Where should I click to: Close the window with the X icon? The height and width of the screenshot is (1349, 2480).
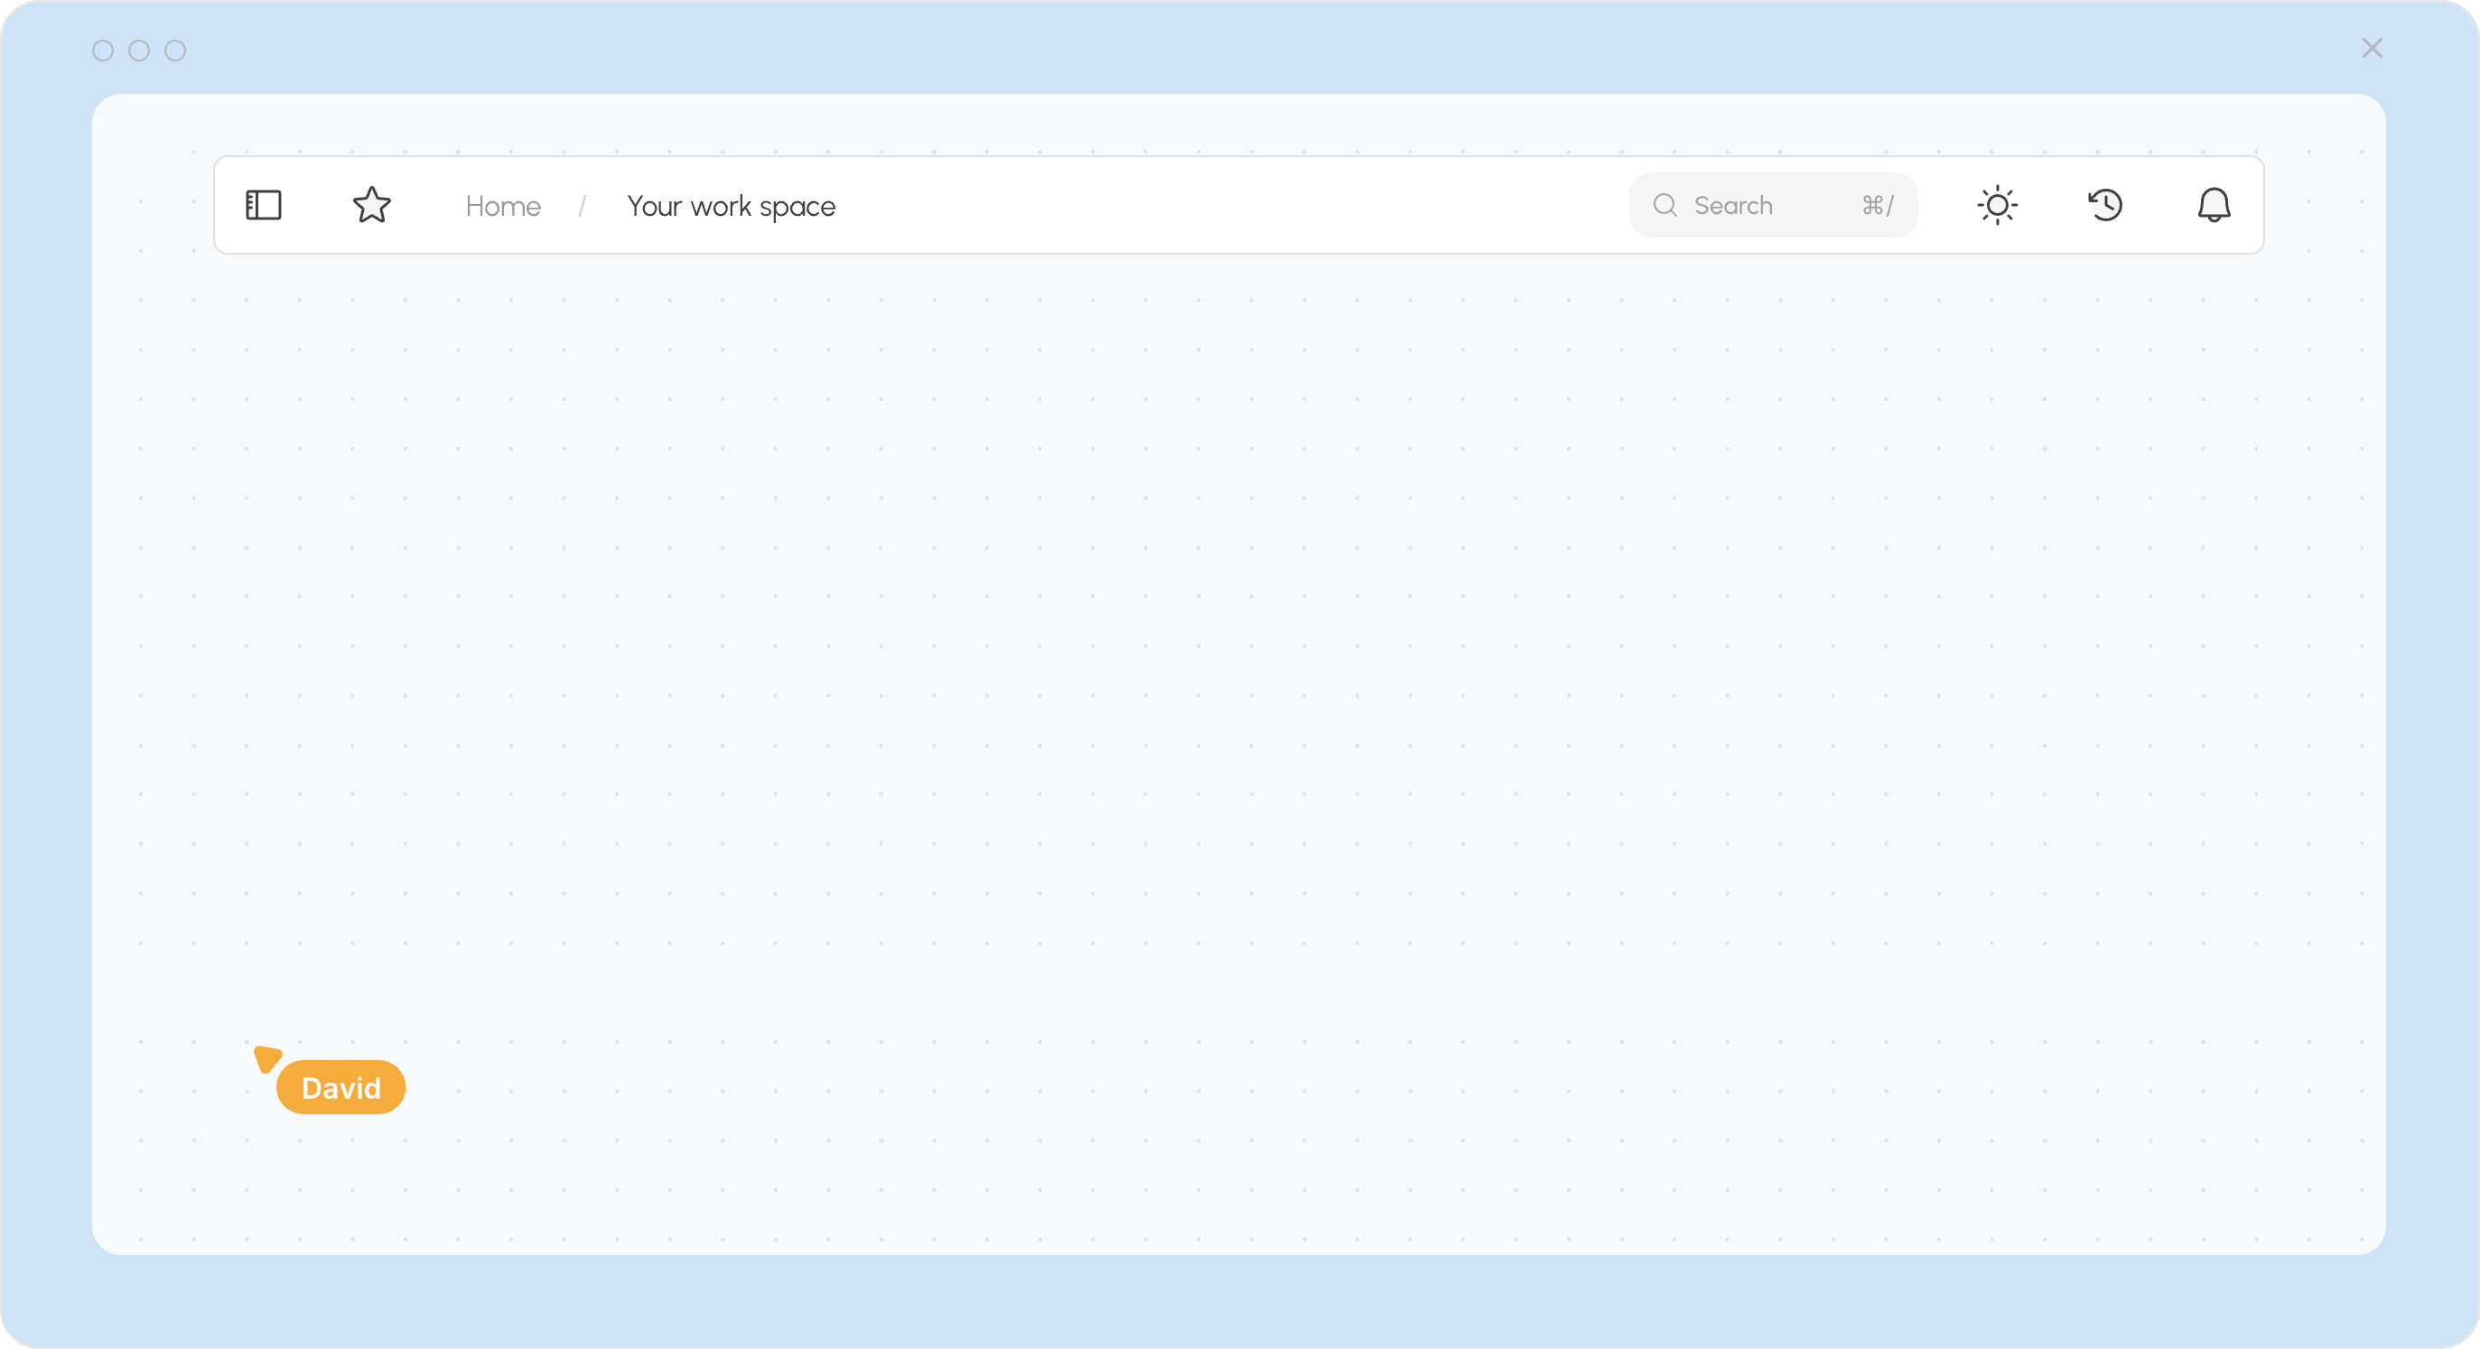(x=2373, y=48)
